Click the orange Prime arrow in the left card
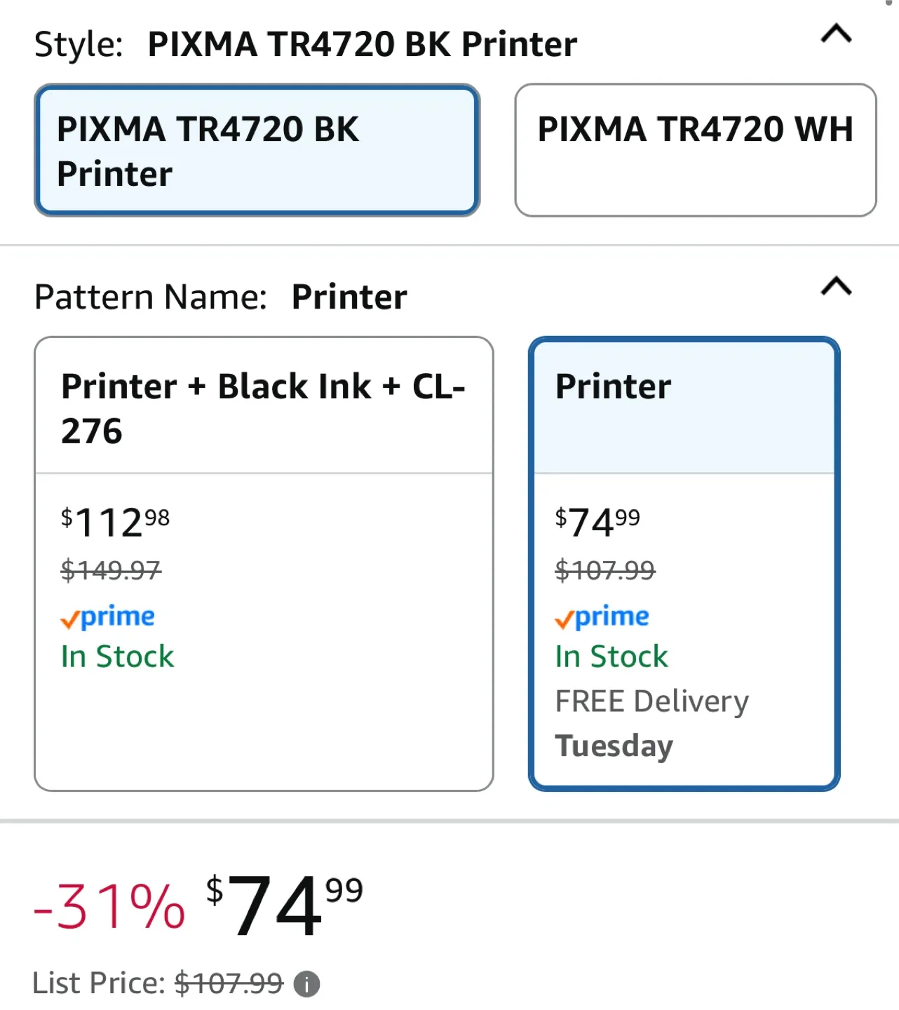Viewport: 899px width, 1010px height. pyautogui.click(x=70, y=617)
